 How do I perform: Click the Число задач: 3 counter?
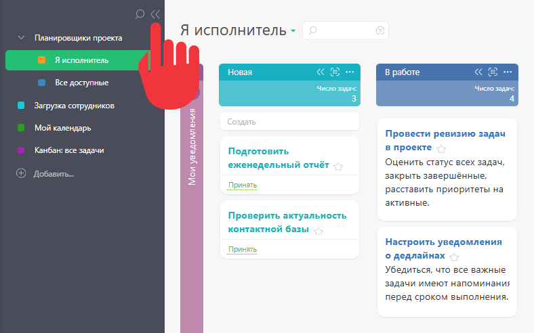(x=337, y=93)
